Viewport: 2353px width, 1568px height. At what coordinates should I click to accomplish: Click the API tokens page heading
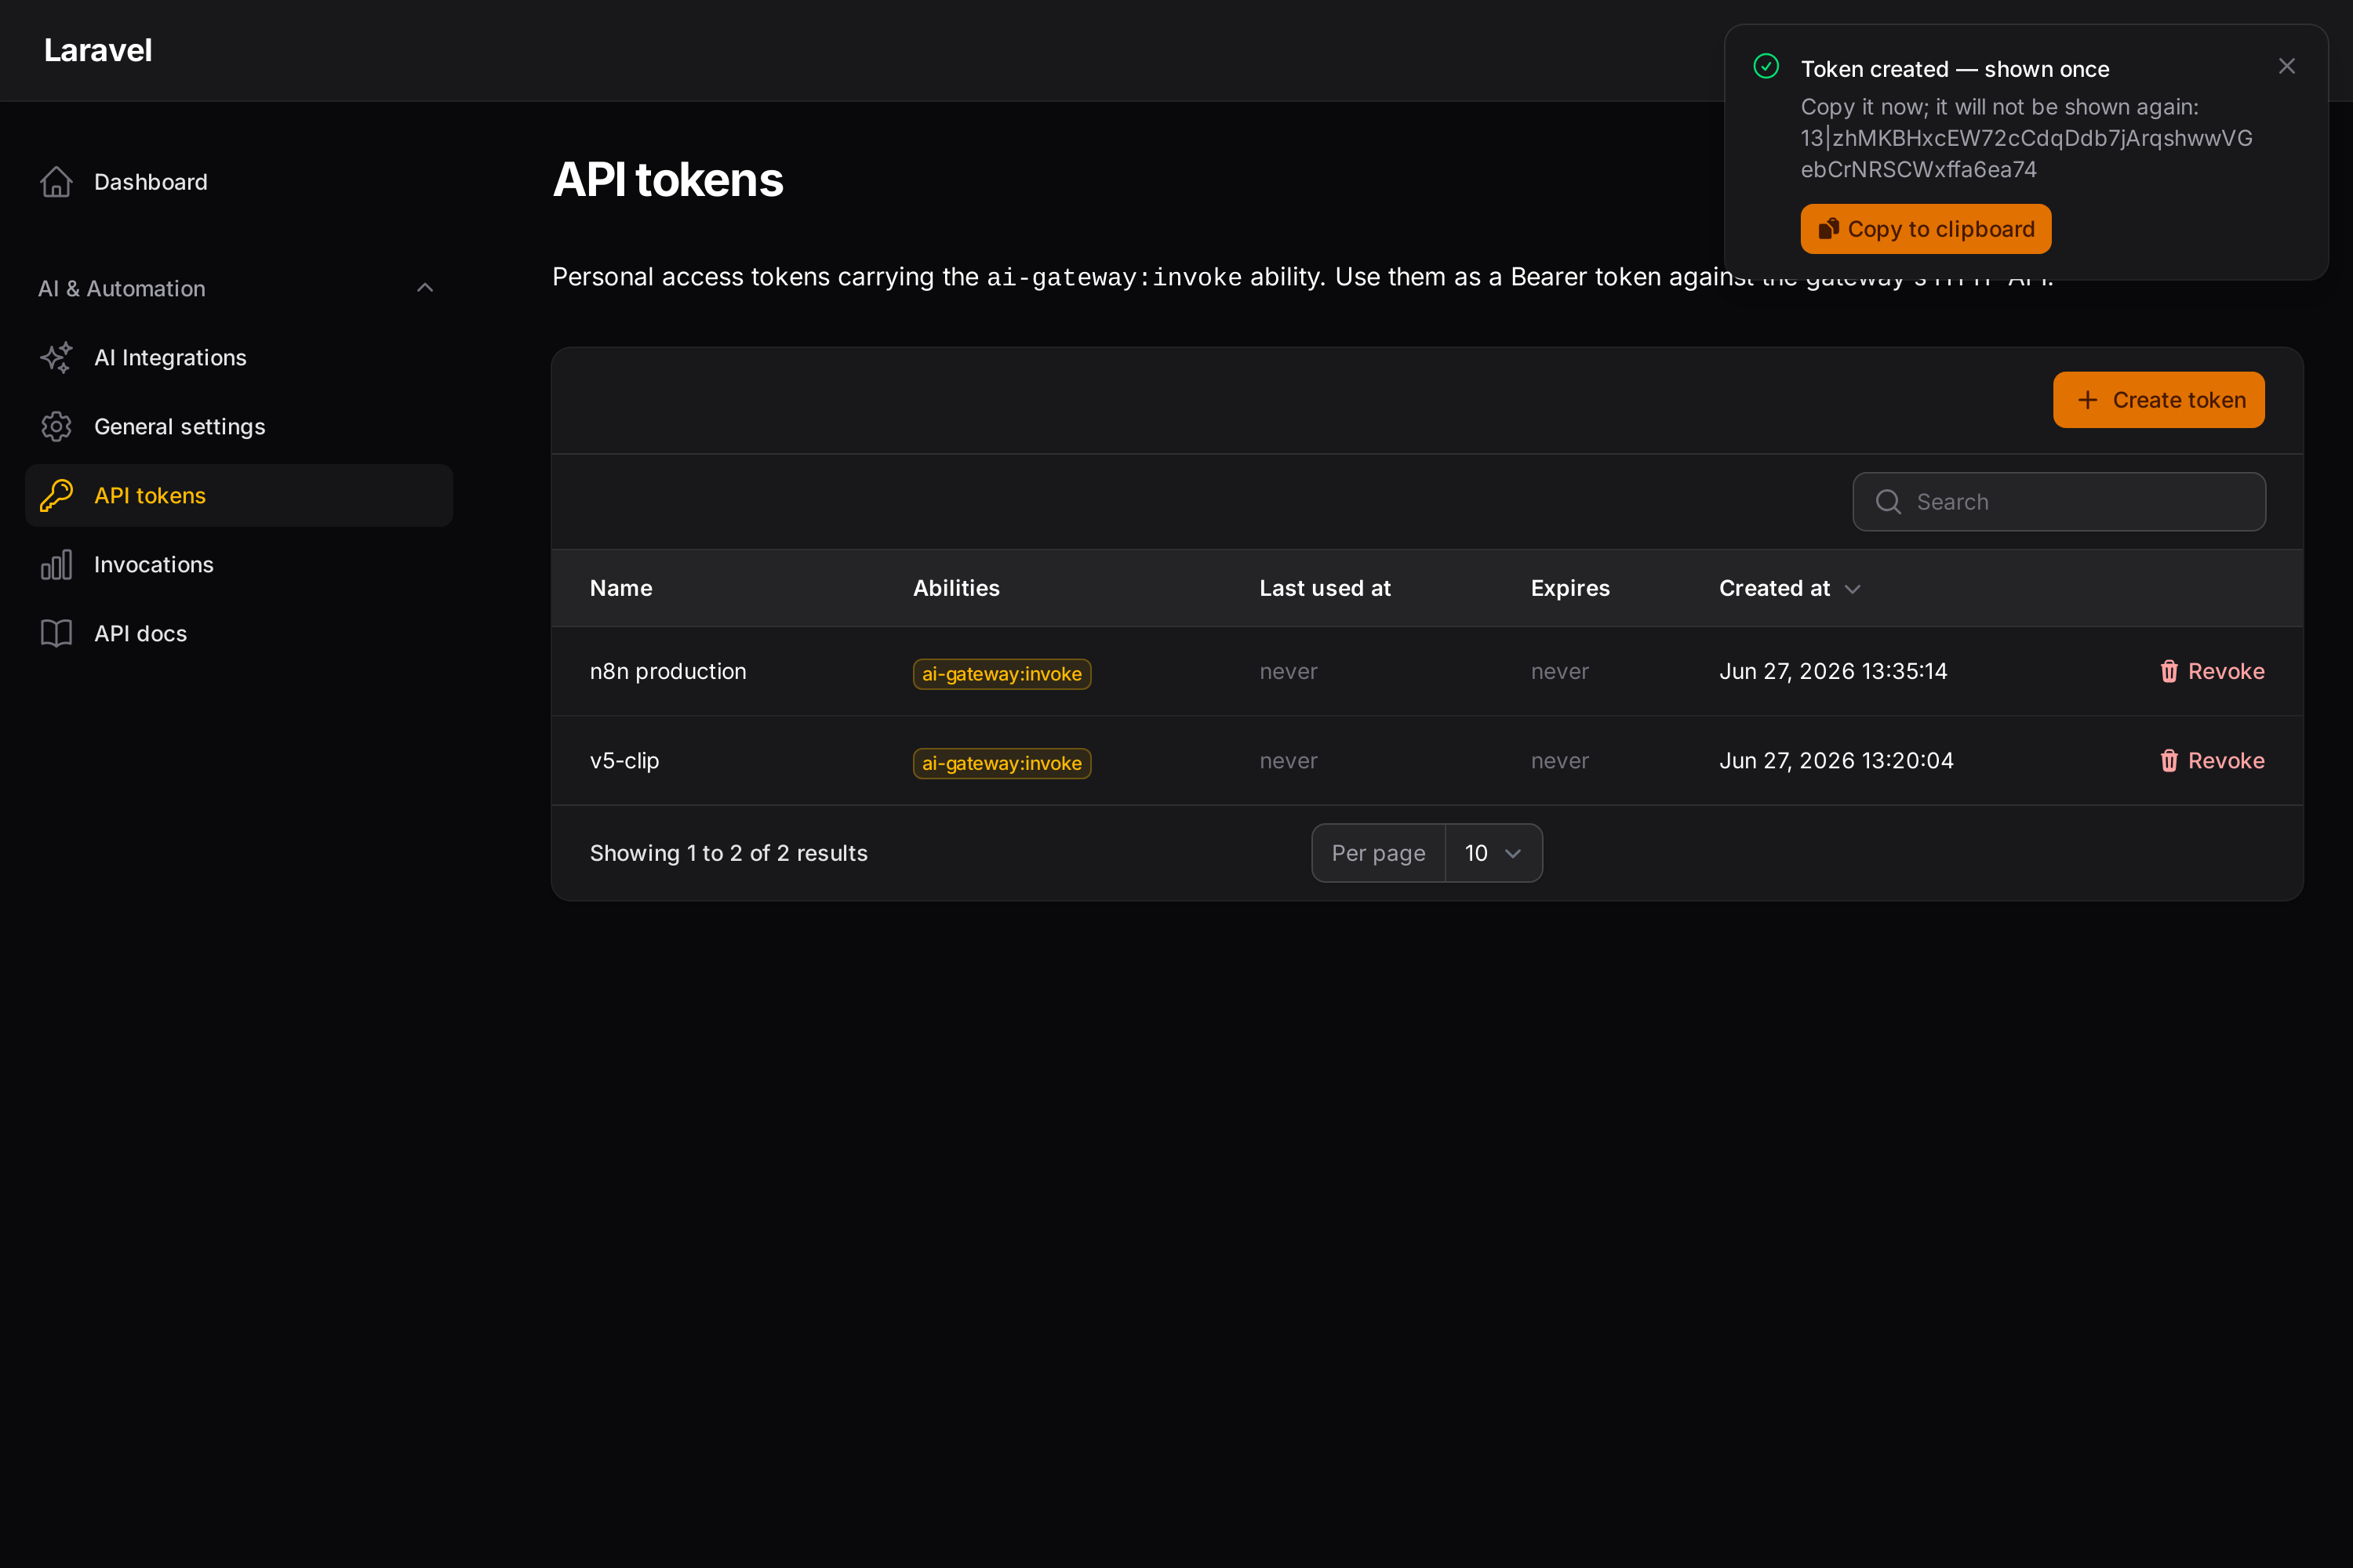click(668, 180)
